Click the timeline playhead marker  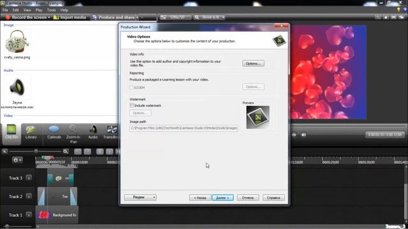click(47, 158)
